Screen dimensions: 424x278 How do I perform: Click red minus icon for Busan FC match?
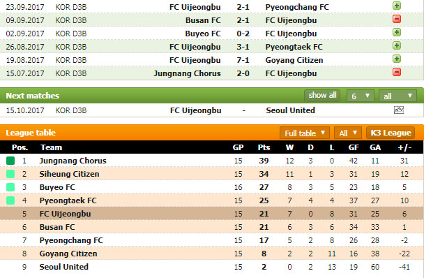(x=397, y=19)
